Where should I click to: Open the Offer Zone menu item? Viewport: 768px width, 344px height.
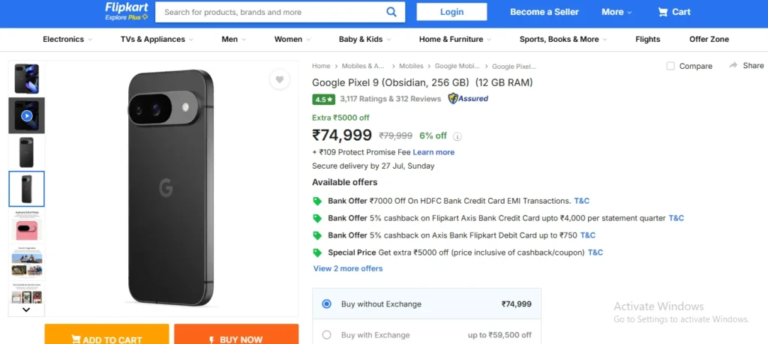tap(709, 39)
